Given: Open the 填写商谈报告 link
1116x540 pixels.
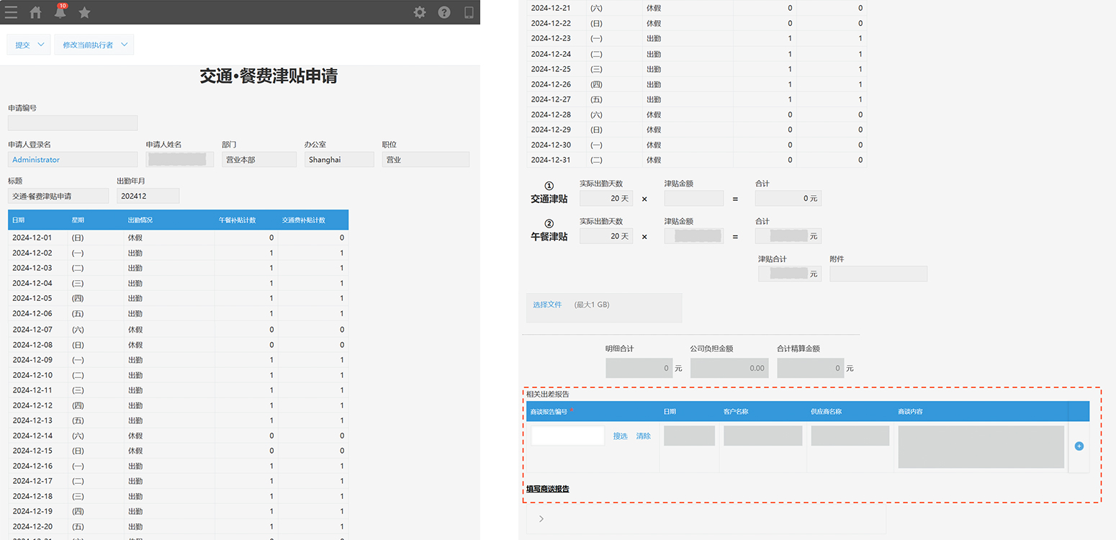Looking at the screenshot, I should [547, 490].
